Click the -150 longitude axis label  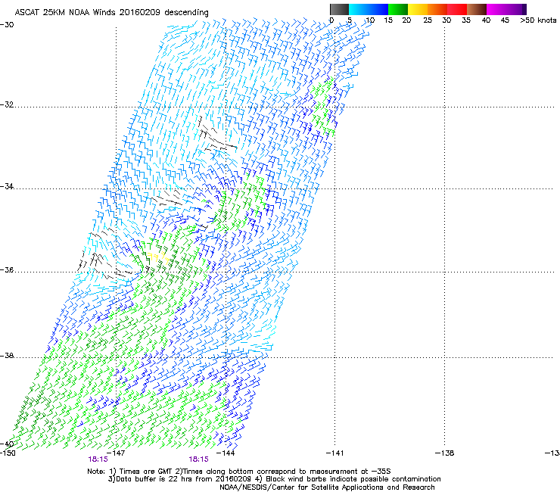coord(8,453)
